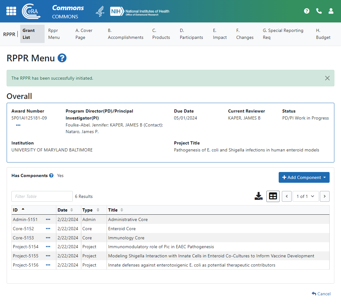Screen dimensions: 341x307
Task: Download table data with export icon
Action: tap(258, 196)
